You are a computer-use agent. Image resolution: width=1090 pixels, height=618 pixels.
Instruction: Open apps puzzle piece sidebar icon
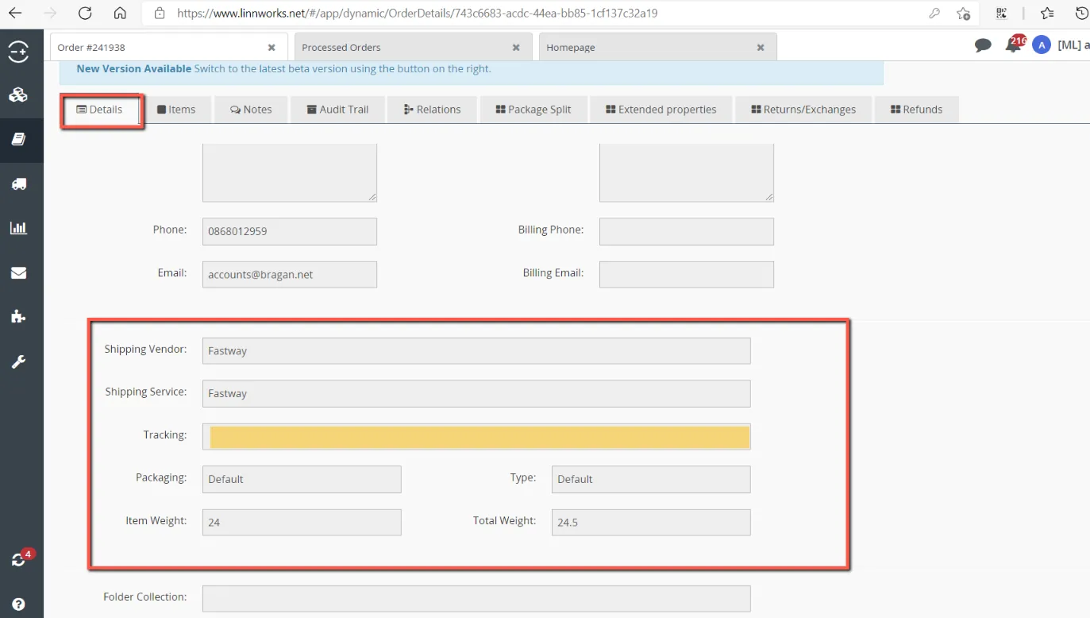18,317
